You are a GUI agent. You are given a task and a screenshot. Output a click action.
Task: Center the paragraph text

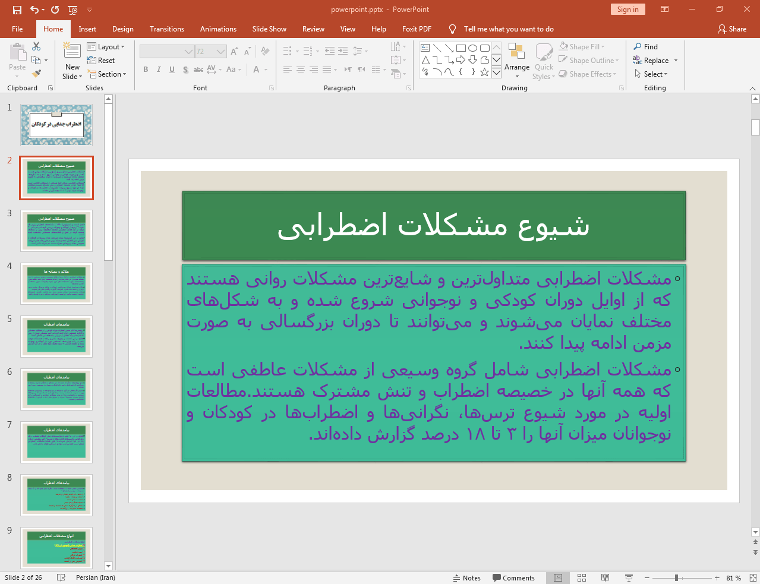(301, 70)
